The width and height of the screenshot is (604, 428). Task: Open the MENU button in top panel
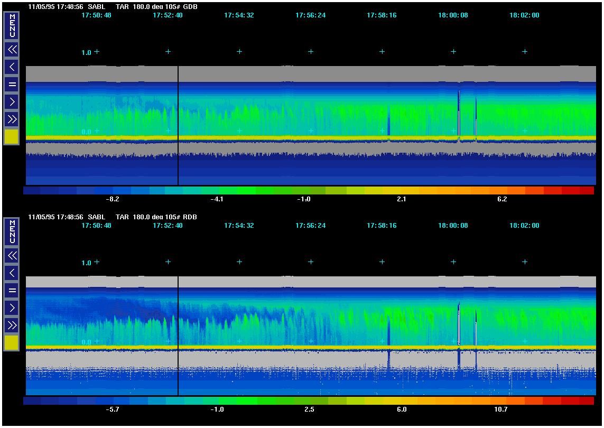click(x=12, y=26)
